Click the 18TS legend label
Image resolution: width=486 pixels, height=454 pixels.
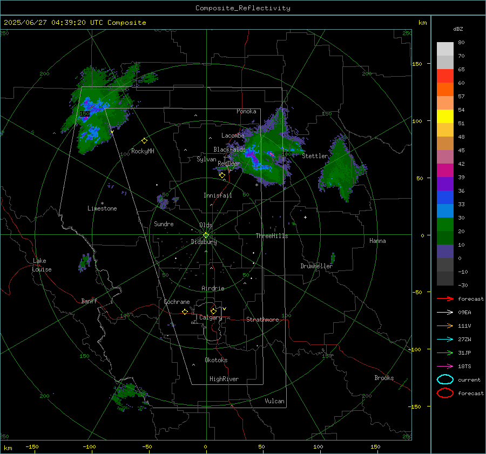[464, 367]
